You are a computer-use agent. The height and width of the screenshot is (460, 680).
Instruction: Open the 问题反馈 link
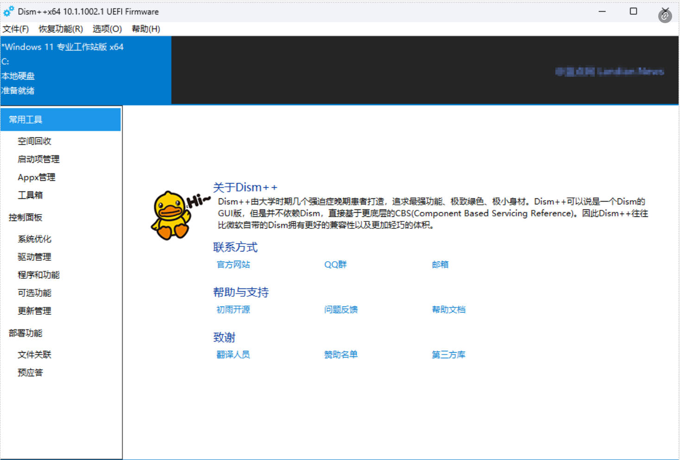(x=341, y=309)
